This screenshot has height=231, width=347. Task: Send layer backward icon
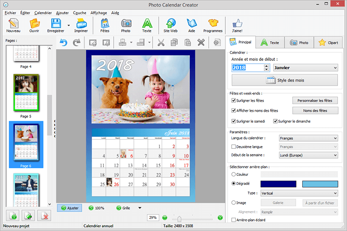tap(106, 42)
